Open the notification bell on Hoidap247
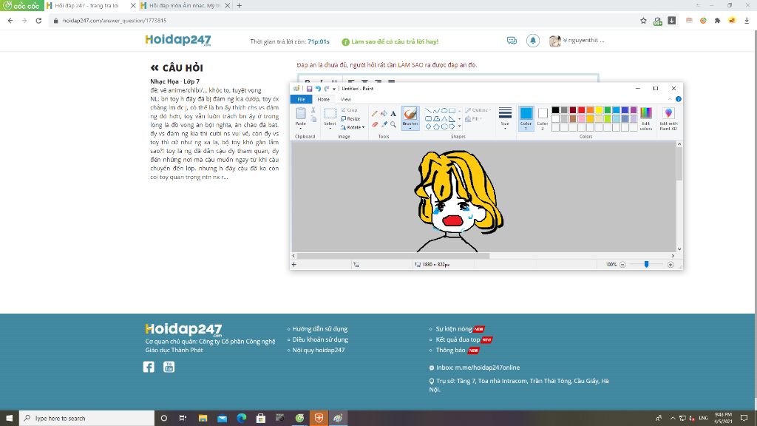 [532, 41]
